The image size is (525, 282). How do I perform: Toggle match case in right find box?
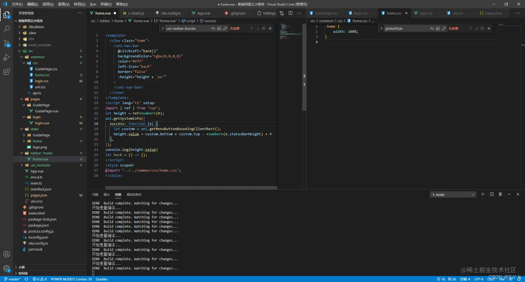click(x=432, y=28)
